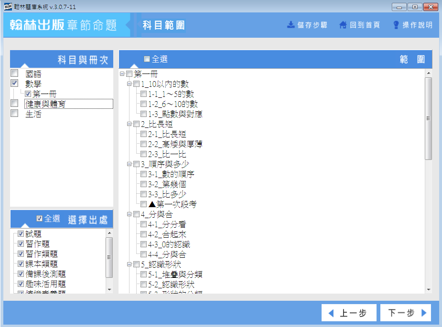
Task: Click the 回到首頁 home icon
Action: [343, 25]
